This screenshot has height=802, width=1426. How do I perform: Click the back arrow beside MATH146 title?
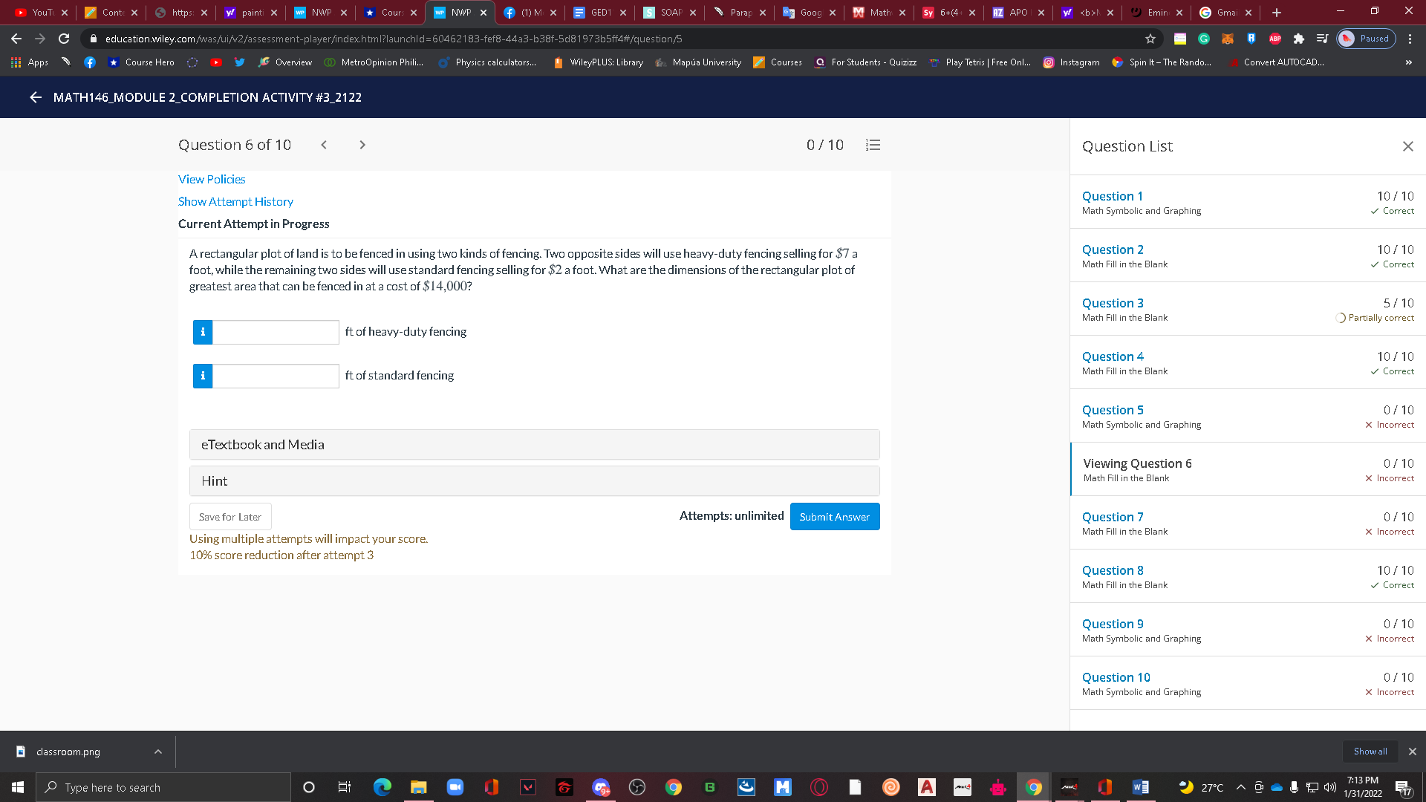click(x=35, y=97)
